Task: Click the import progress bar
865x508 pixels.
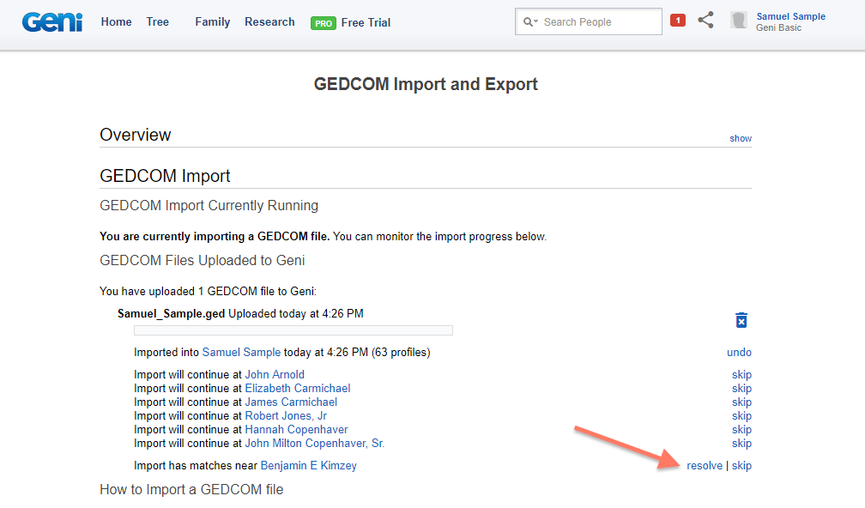Action: tap(293, 330)
